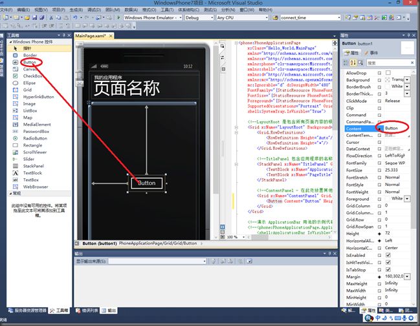Select the MediaElement toolbox control

point(37,125)
